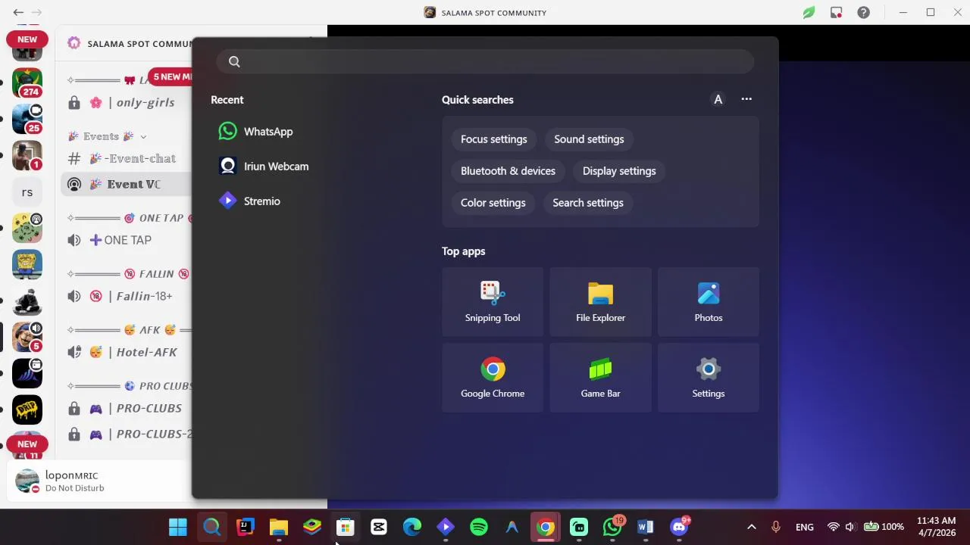The height and width of the screenshot is (545, 970).
Task: Open the server icon with 1 mention badge
Action: [x=27, y=155]
